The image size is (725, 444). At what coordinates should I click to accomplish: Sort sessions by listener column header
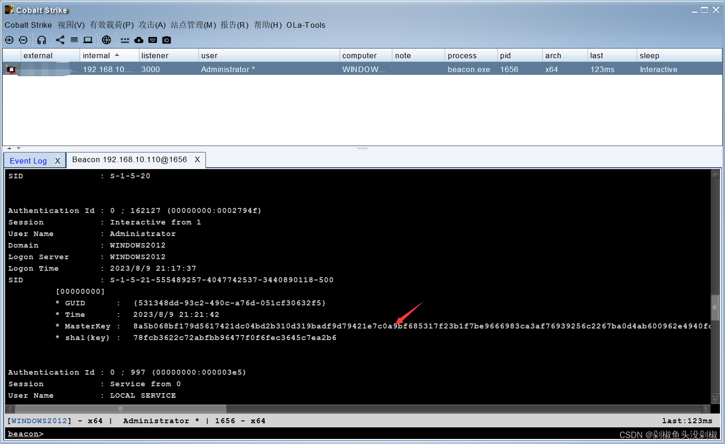coord(168,55)
